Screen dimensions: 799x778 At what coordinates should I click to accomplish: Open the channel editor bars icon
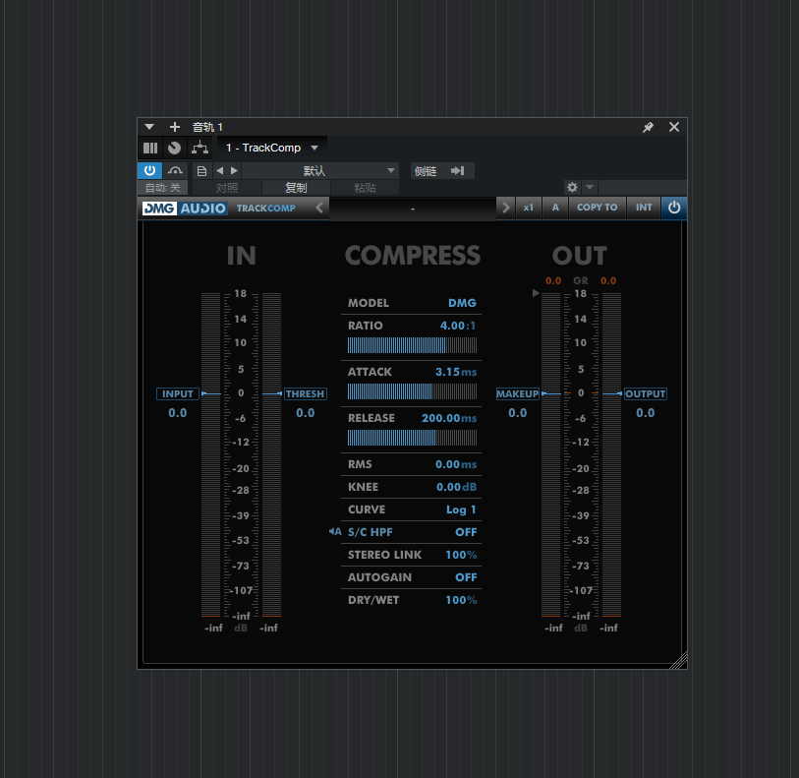coord(150,148)
